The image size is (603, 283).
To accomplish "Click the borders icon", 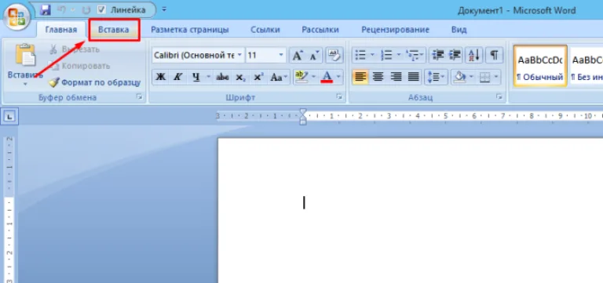I will tap(485, 77).
